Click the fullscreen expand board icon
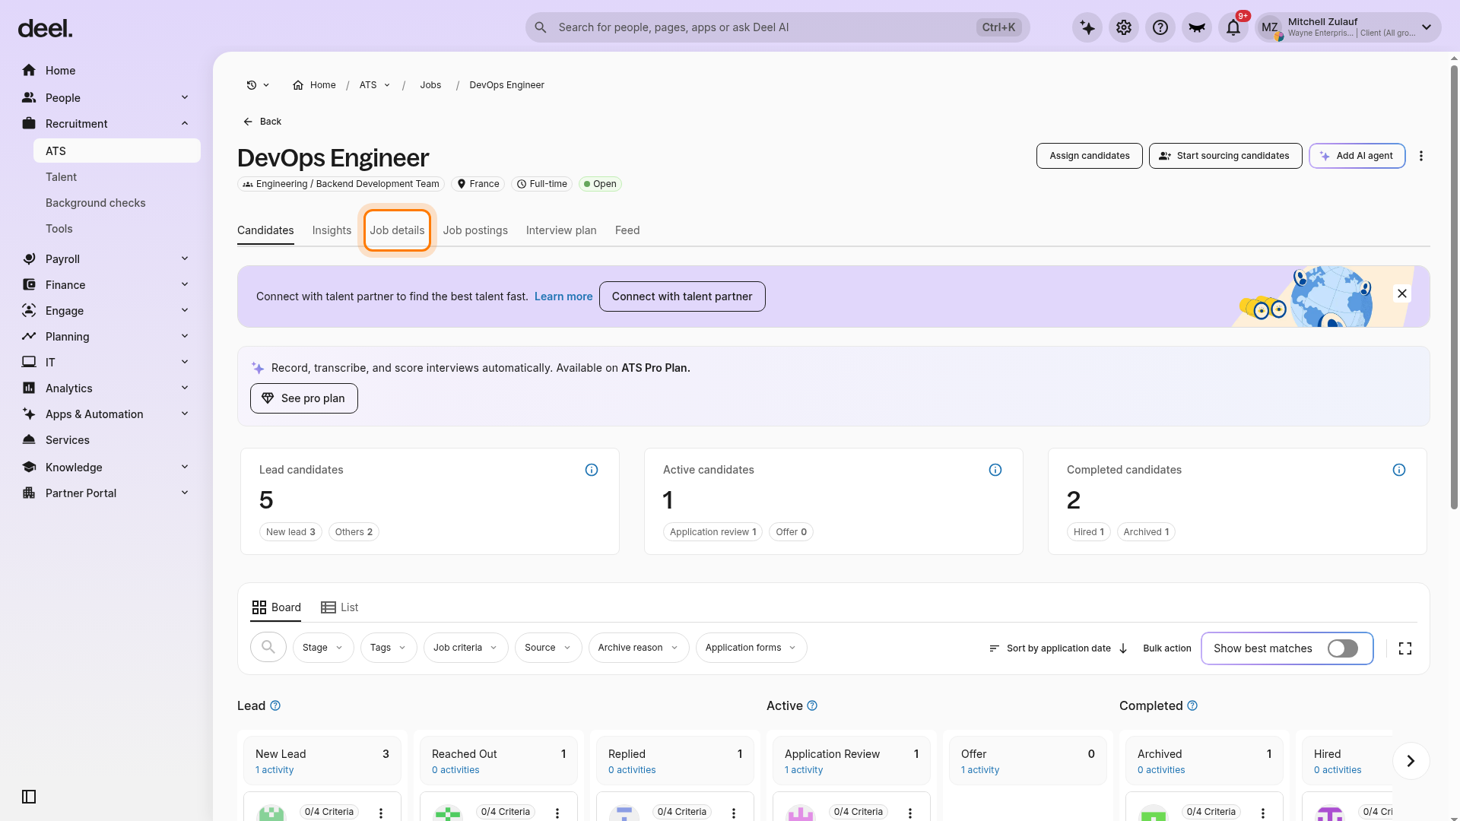The width and height of the screenshot is (1460, 821). click(x=1405, y=648)
